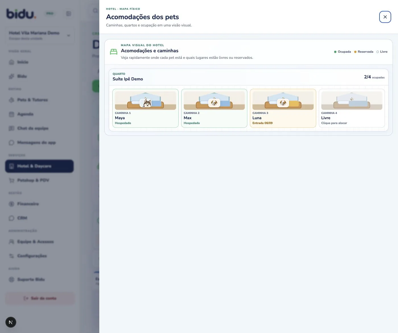Click the HOTEL · MAPA FÍSICO breadcrumb text
Image resolution: width=398 pixels, height=333 pixels.
(123, 9)
